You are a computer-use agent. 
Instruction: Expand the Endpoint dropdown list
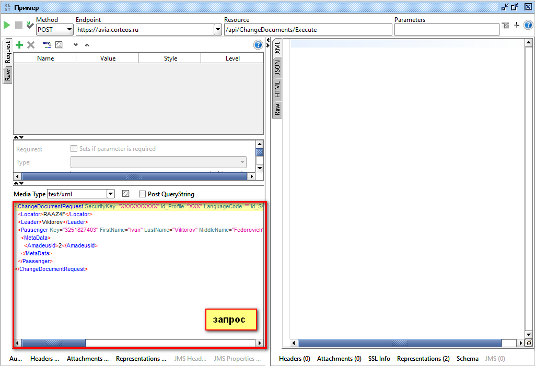(218, 30)
